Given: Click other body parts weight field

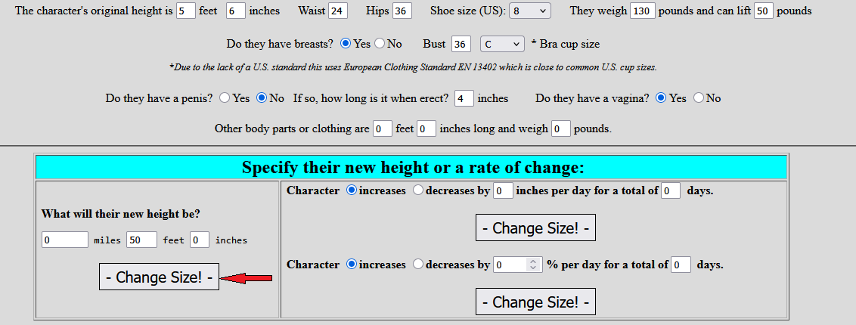Looking at the screenshot, I should click(561, 129).
